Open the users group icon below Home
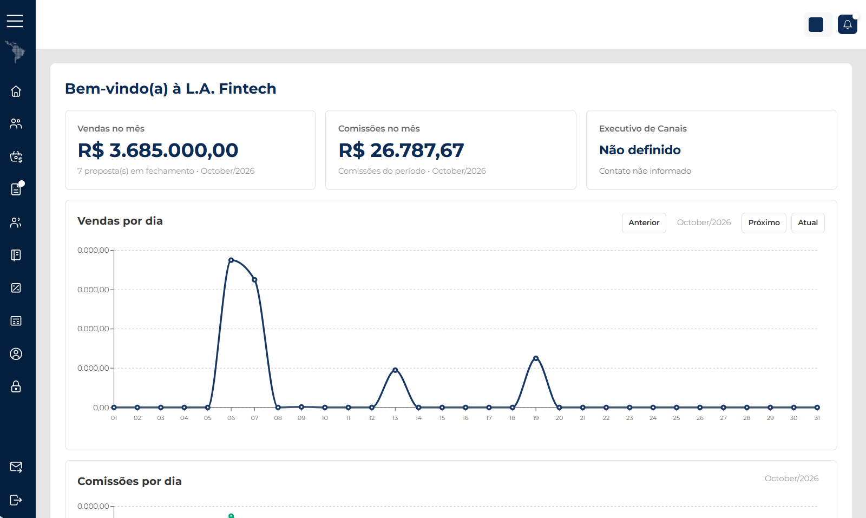Screen dimensions: 866x518 (16, 124)
